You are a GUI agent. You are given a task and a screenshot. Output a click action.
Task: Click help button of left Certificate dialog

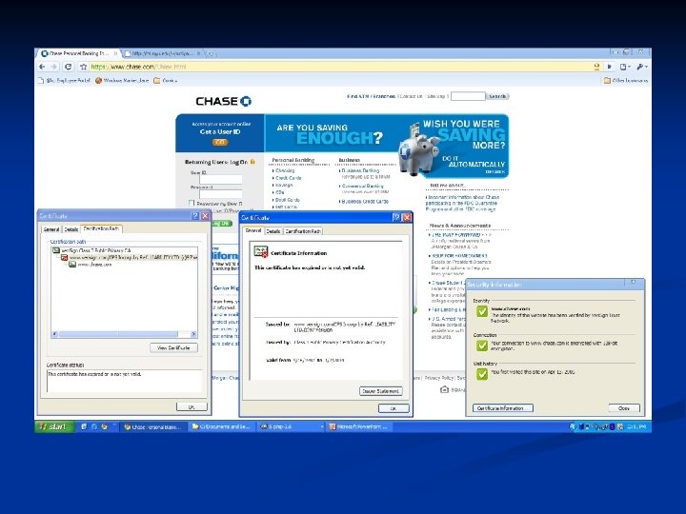pyautogui.click(x=195, y=216)
